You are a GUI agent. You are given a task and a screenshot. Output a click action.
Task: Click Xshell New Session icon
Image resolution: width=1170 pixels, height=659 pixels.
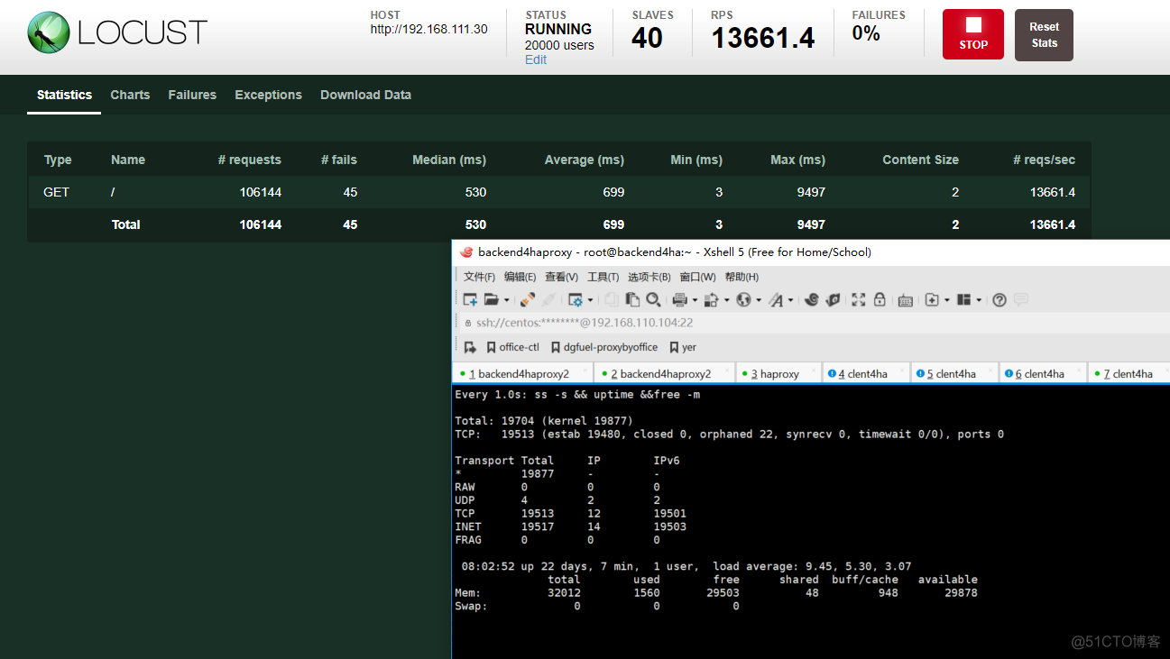coord(470,300)
